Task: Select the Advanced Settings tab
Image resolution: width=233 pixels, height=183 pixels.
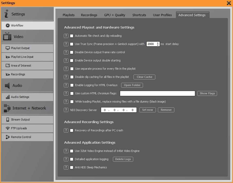Action: click(193, 15)
